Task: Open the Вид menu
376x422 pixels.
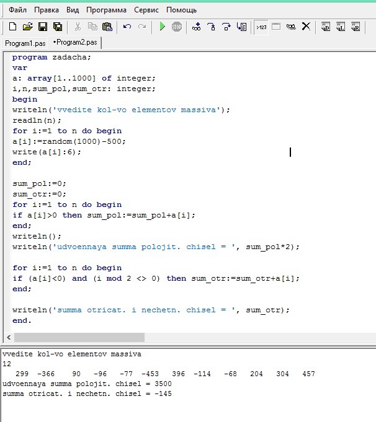Action: pyautogui.click(x=73, y=10)
